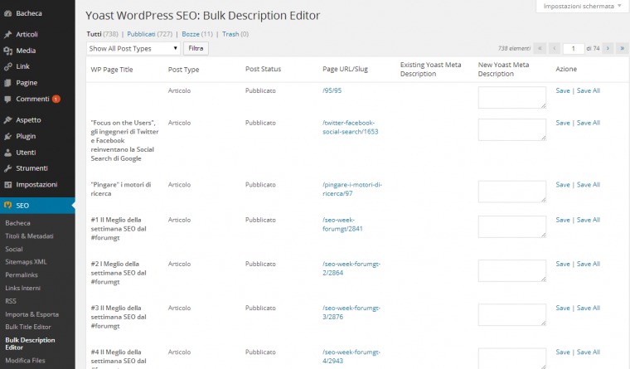Click the Media library icon
The height and width of the screenshot is (369, 630).
pos(7,51)
